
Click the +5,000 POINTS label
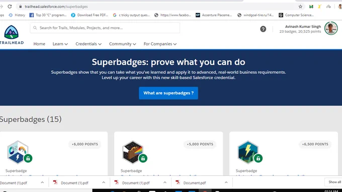point(200,144)
